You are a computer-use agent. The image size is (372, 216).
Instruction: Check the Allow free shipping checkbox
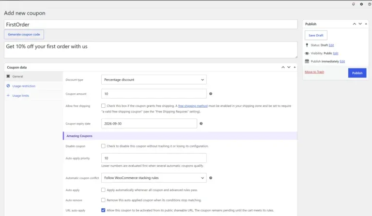tap(103, 106)
